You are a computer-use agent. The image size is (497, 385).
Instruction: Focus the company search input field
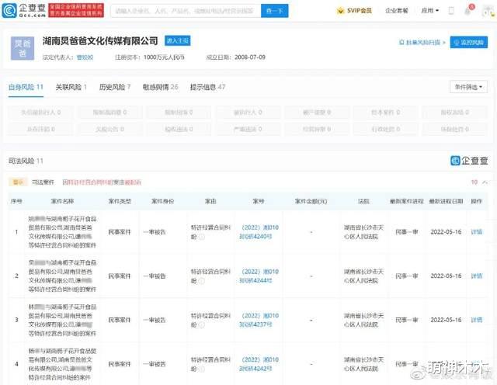[186, 11]
